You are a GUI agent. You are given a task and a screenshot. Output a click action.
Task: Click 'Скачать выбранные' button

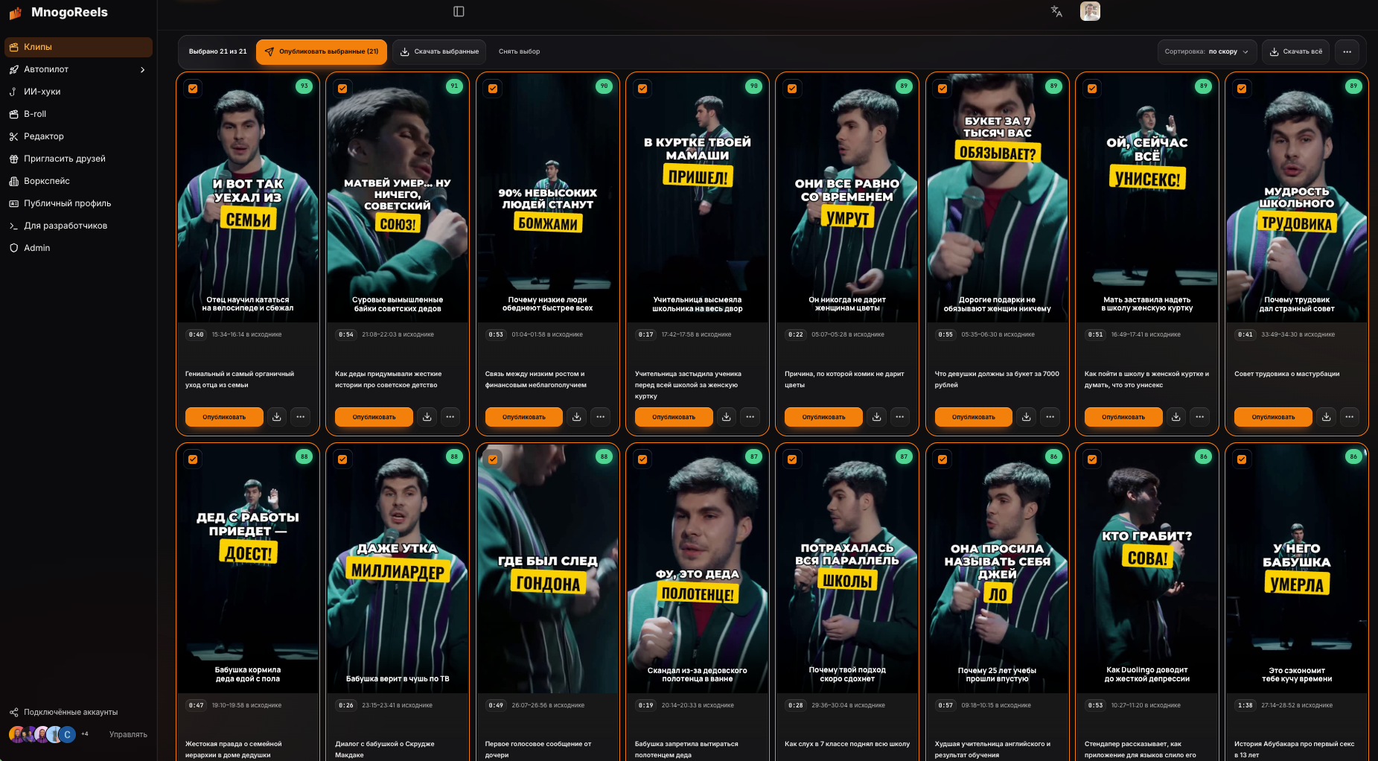pyautogui.click(x=439, y=51)
